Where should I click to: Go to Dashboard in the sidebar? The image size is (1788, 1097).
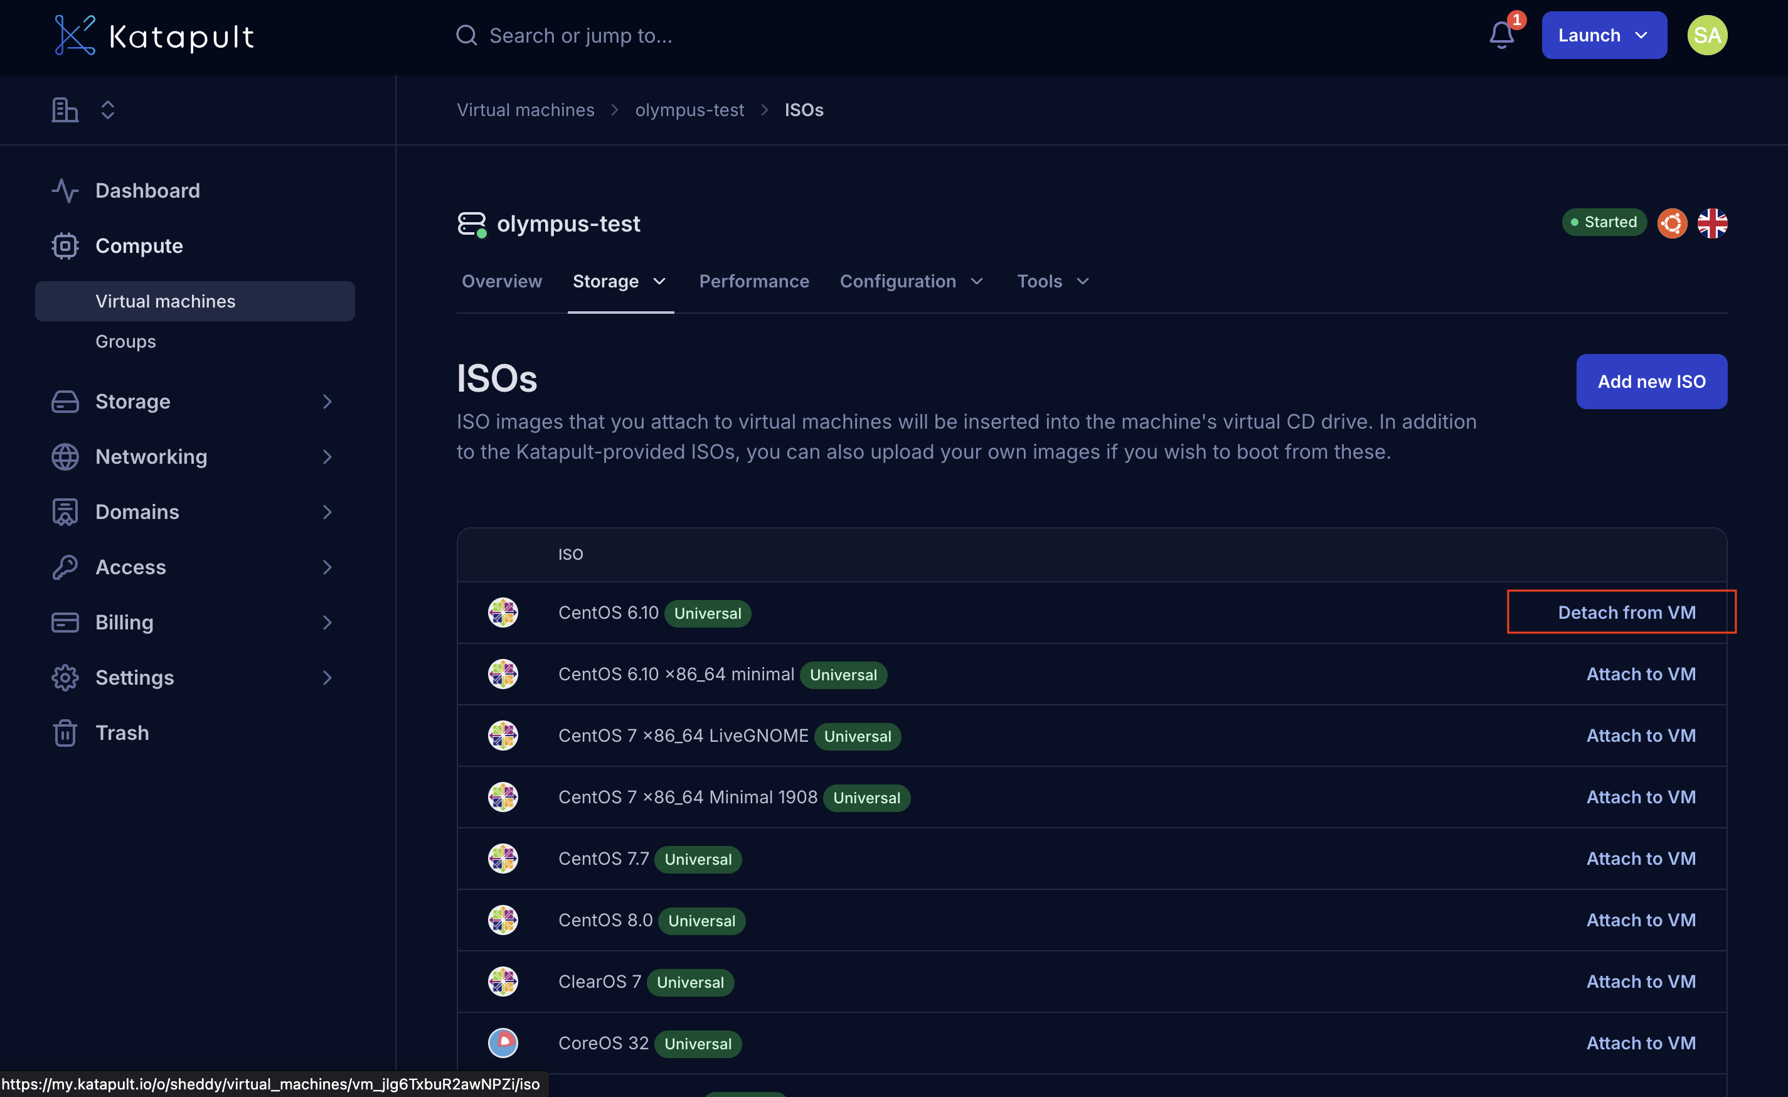pyautogui.click(x=147, y=190)
